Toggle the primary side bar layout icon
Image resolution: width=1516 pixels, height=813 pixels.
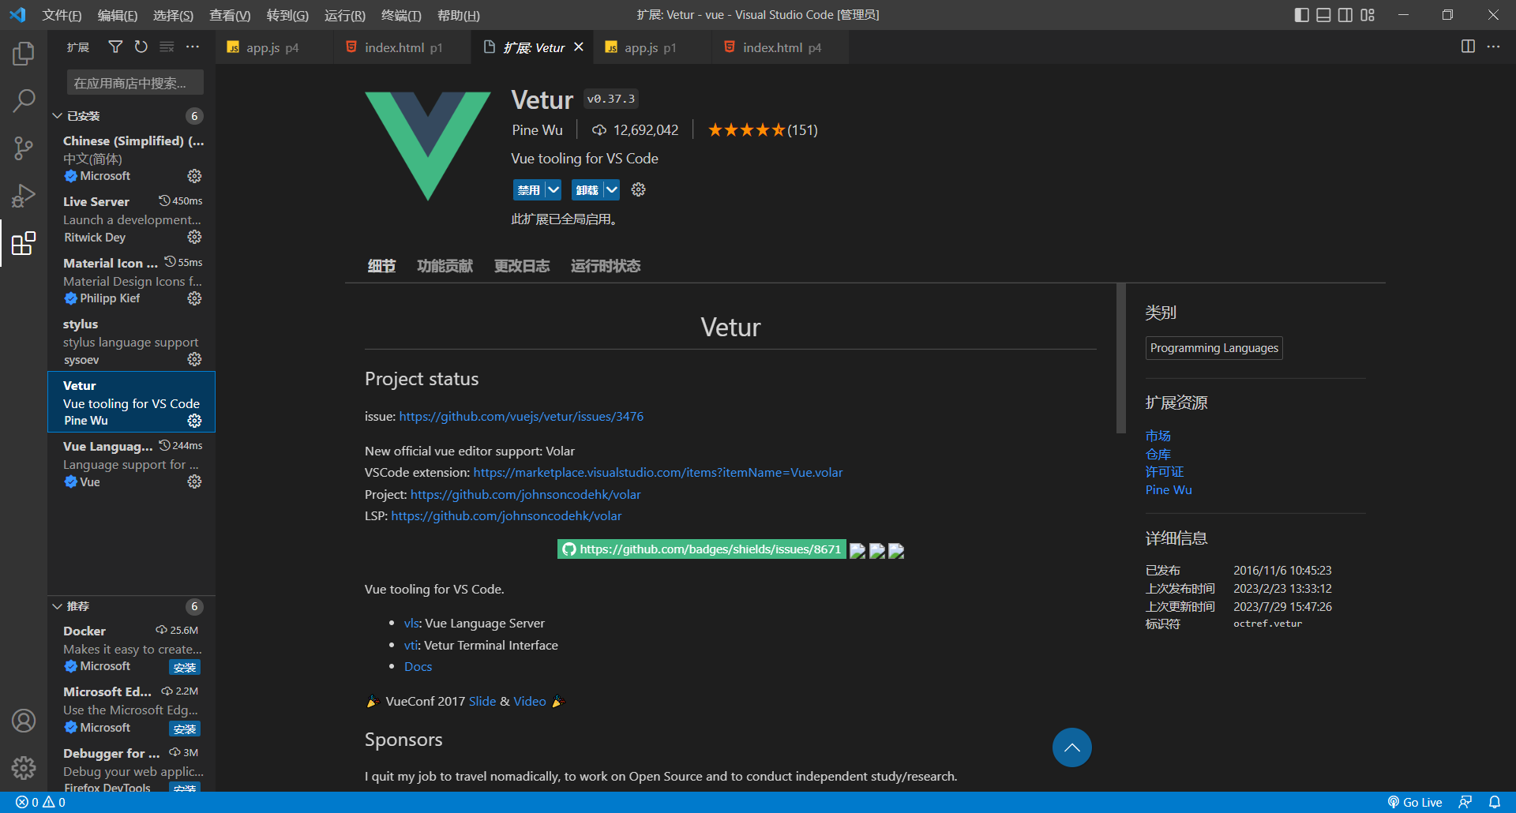(1302, 15)
